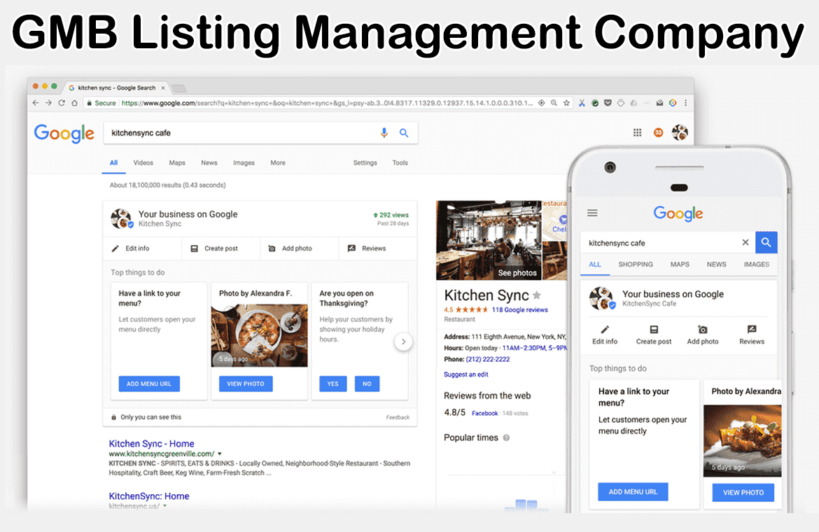
Task: Save Kitchen Sync with the grey star
Action: click(536, 295)
